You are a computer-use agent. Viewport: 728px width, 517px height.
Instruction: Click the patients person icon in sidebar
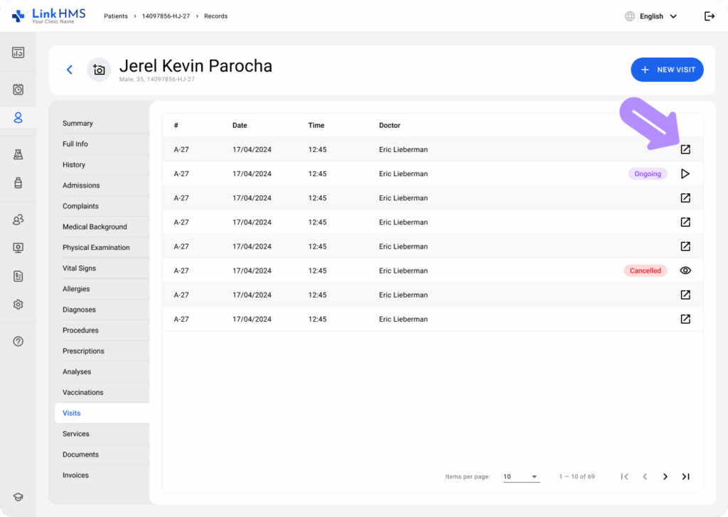18,117
